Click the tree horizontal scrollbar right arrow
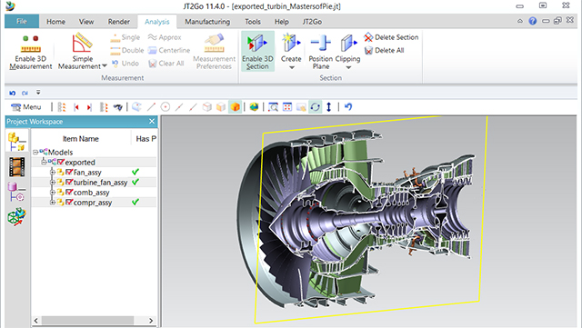Image resolution: width=582 pixels, height=328 pixels. (151, 321)
